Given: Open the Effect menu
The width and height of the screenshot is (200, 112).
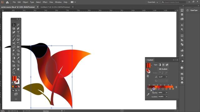Looking at the screenshot, I should click(45, 2).
